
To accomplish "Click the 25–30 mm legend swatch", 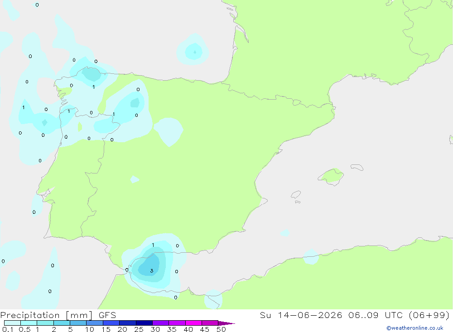I will tap(144, 323).
